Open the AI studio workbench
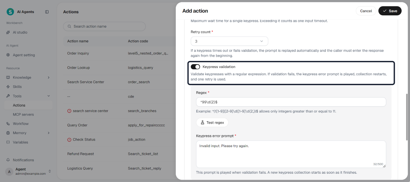The width and height of the screenshot is (410, 182). pos(29,32)
